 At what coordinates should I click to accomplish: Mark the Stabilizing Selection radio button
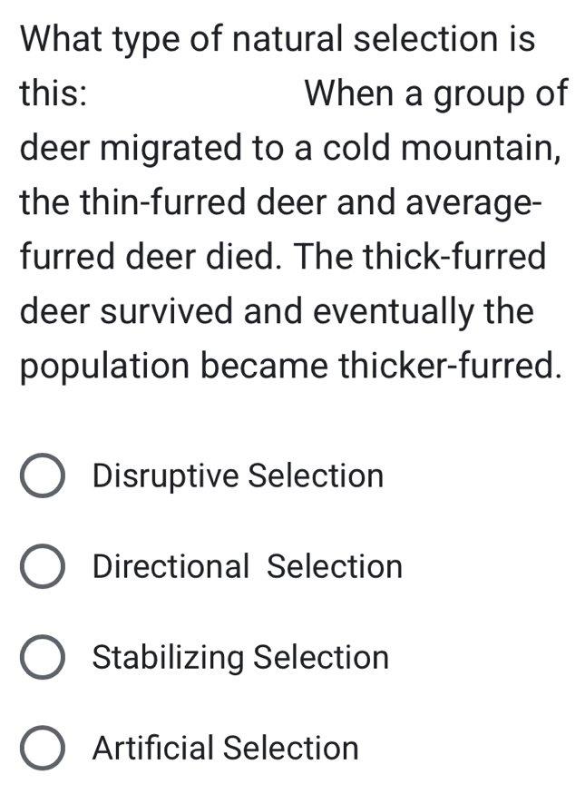(42, 658)
